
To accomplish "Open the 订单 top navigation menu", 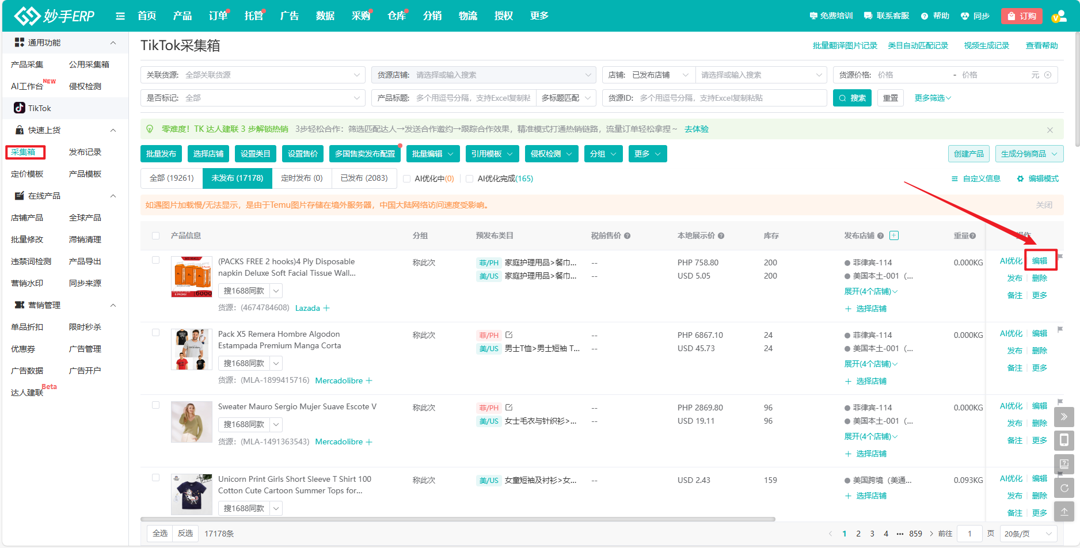I will 218,16.
